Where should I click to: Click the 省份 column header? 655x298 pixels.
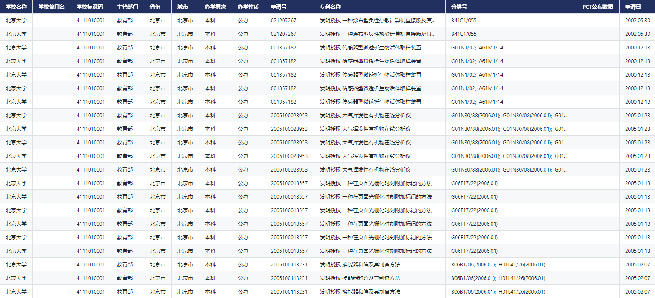(158, 7)
